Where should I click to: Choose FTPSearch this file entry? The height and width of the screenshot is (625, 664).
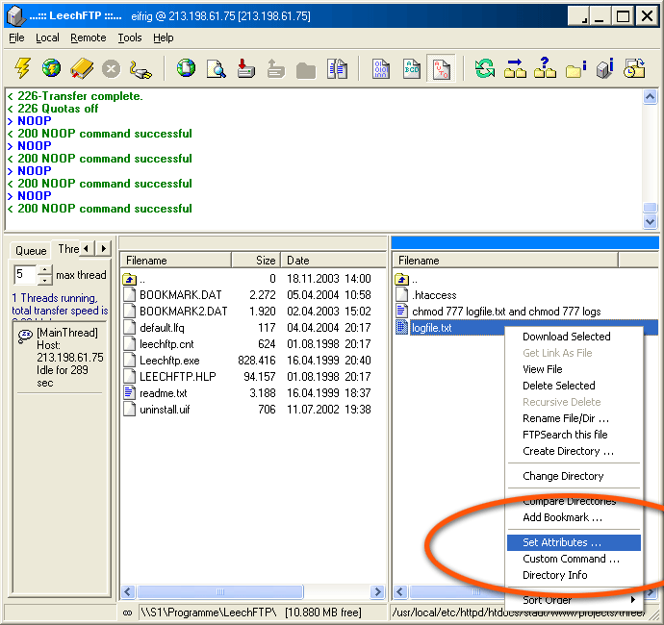[x=574, y=435]
